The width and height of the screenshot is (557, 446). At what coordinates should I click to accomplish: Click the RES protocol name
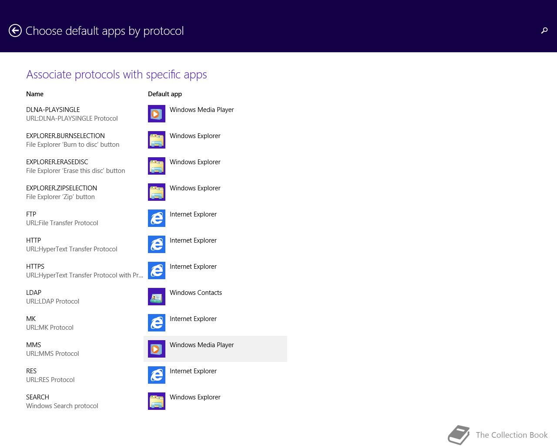31,371
